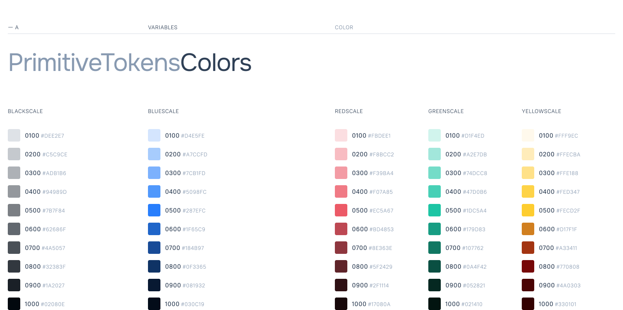Click the GREENSCALE column heading

[x=446, y=111]
